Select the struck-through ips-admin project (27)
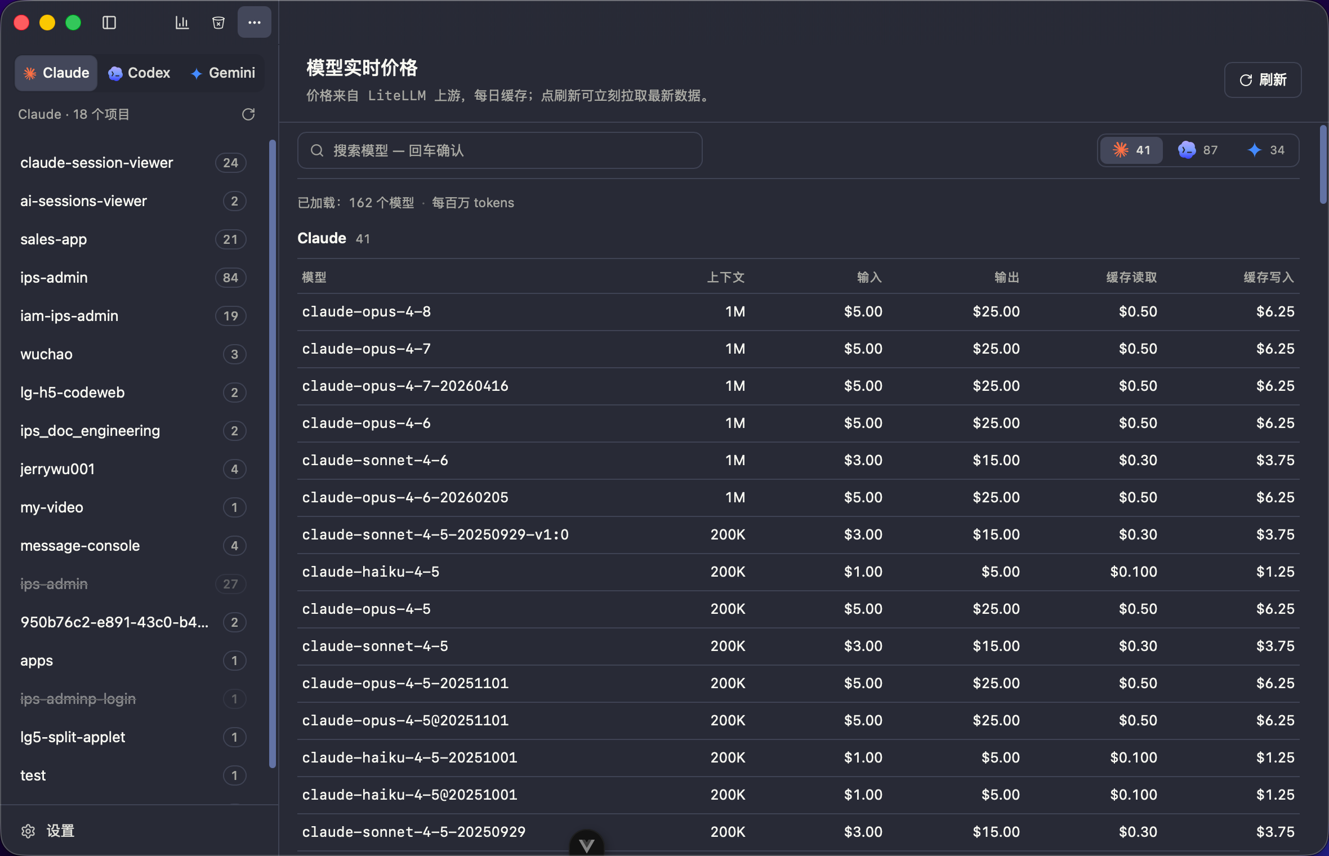The height and width of the screenshot is (856, 1329). click(x=133, y=584)
